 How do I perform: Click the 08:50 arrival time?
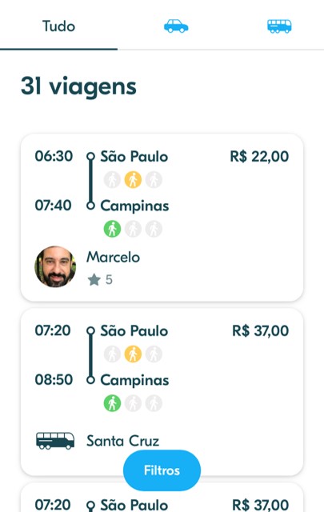[x=54, y=379]
